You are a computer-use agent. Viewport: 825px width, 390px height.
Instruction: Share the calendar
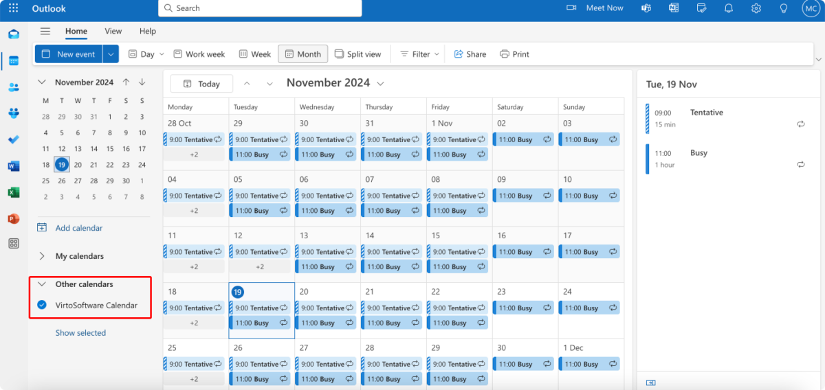470,54
